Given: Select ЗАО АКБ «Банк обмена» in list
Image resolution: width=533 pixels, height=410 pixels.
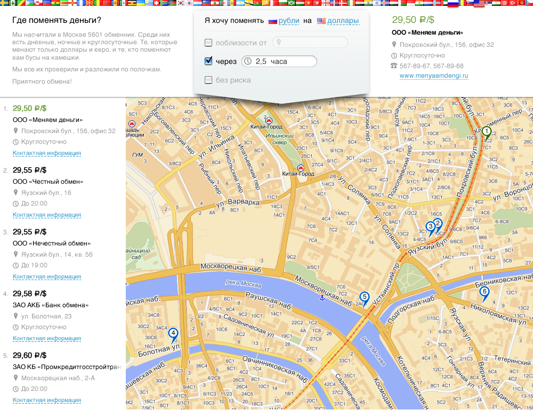Looking at the screenshot, I should (x=43, y=305).
